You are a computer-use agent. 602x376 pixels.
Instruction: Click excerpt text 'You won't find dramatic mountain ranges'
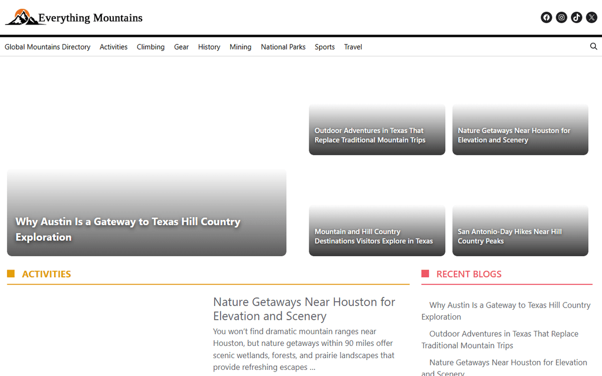coord(303,349)
